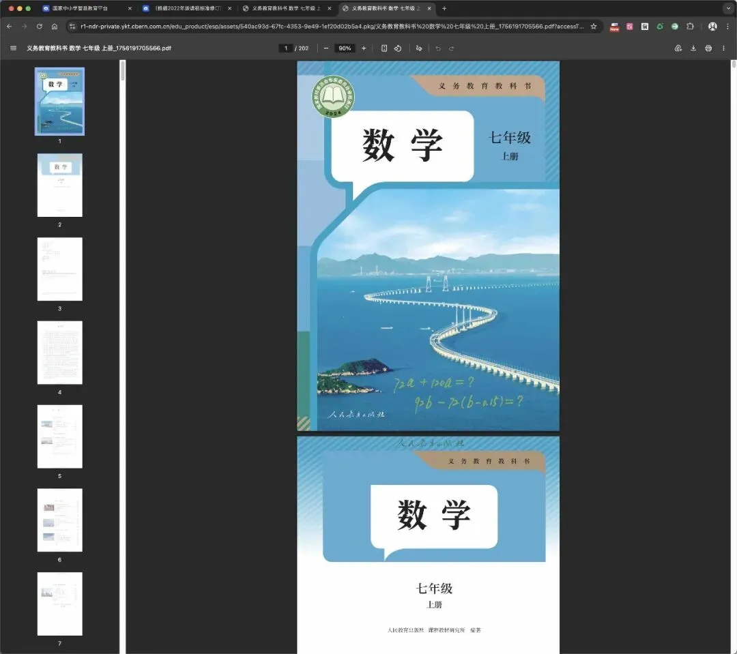
Task: Click the page number input field
Action: point(286,48)
